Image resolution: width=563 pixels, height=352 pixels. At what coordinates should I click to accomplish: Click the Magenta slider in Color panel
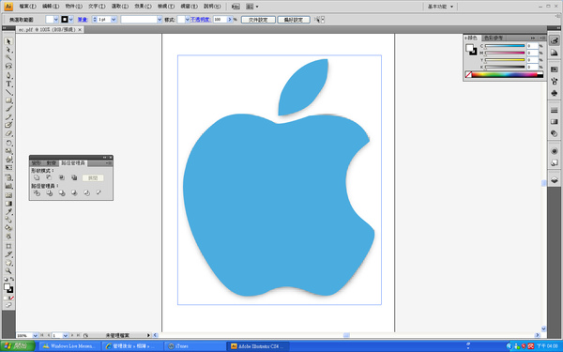505,53
